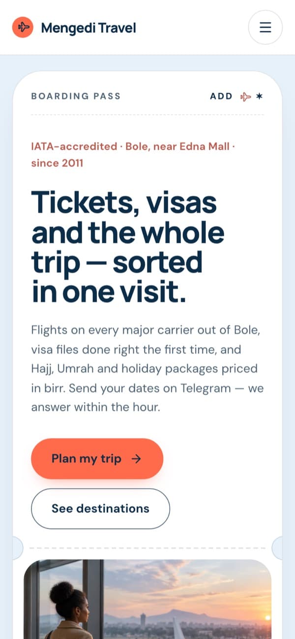Click the BOARDING PASS label

click(76, 96)
